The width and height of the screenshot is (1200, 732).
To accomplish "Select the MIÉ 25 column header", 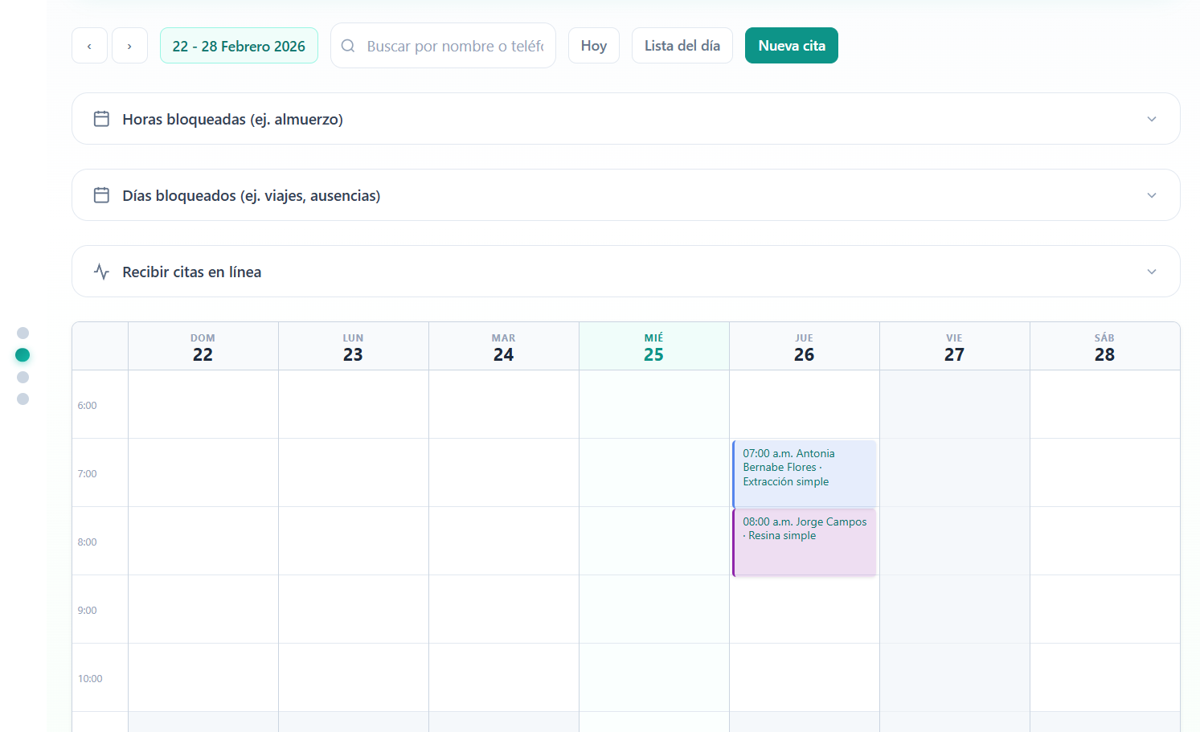I will pos(653,346).
